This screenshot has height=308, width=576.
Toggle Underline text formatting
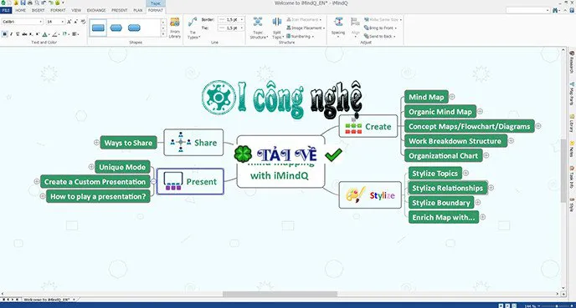tap(18, 34)
